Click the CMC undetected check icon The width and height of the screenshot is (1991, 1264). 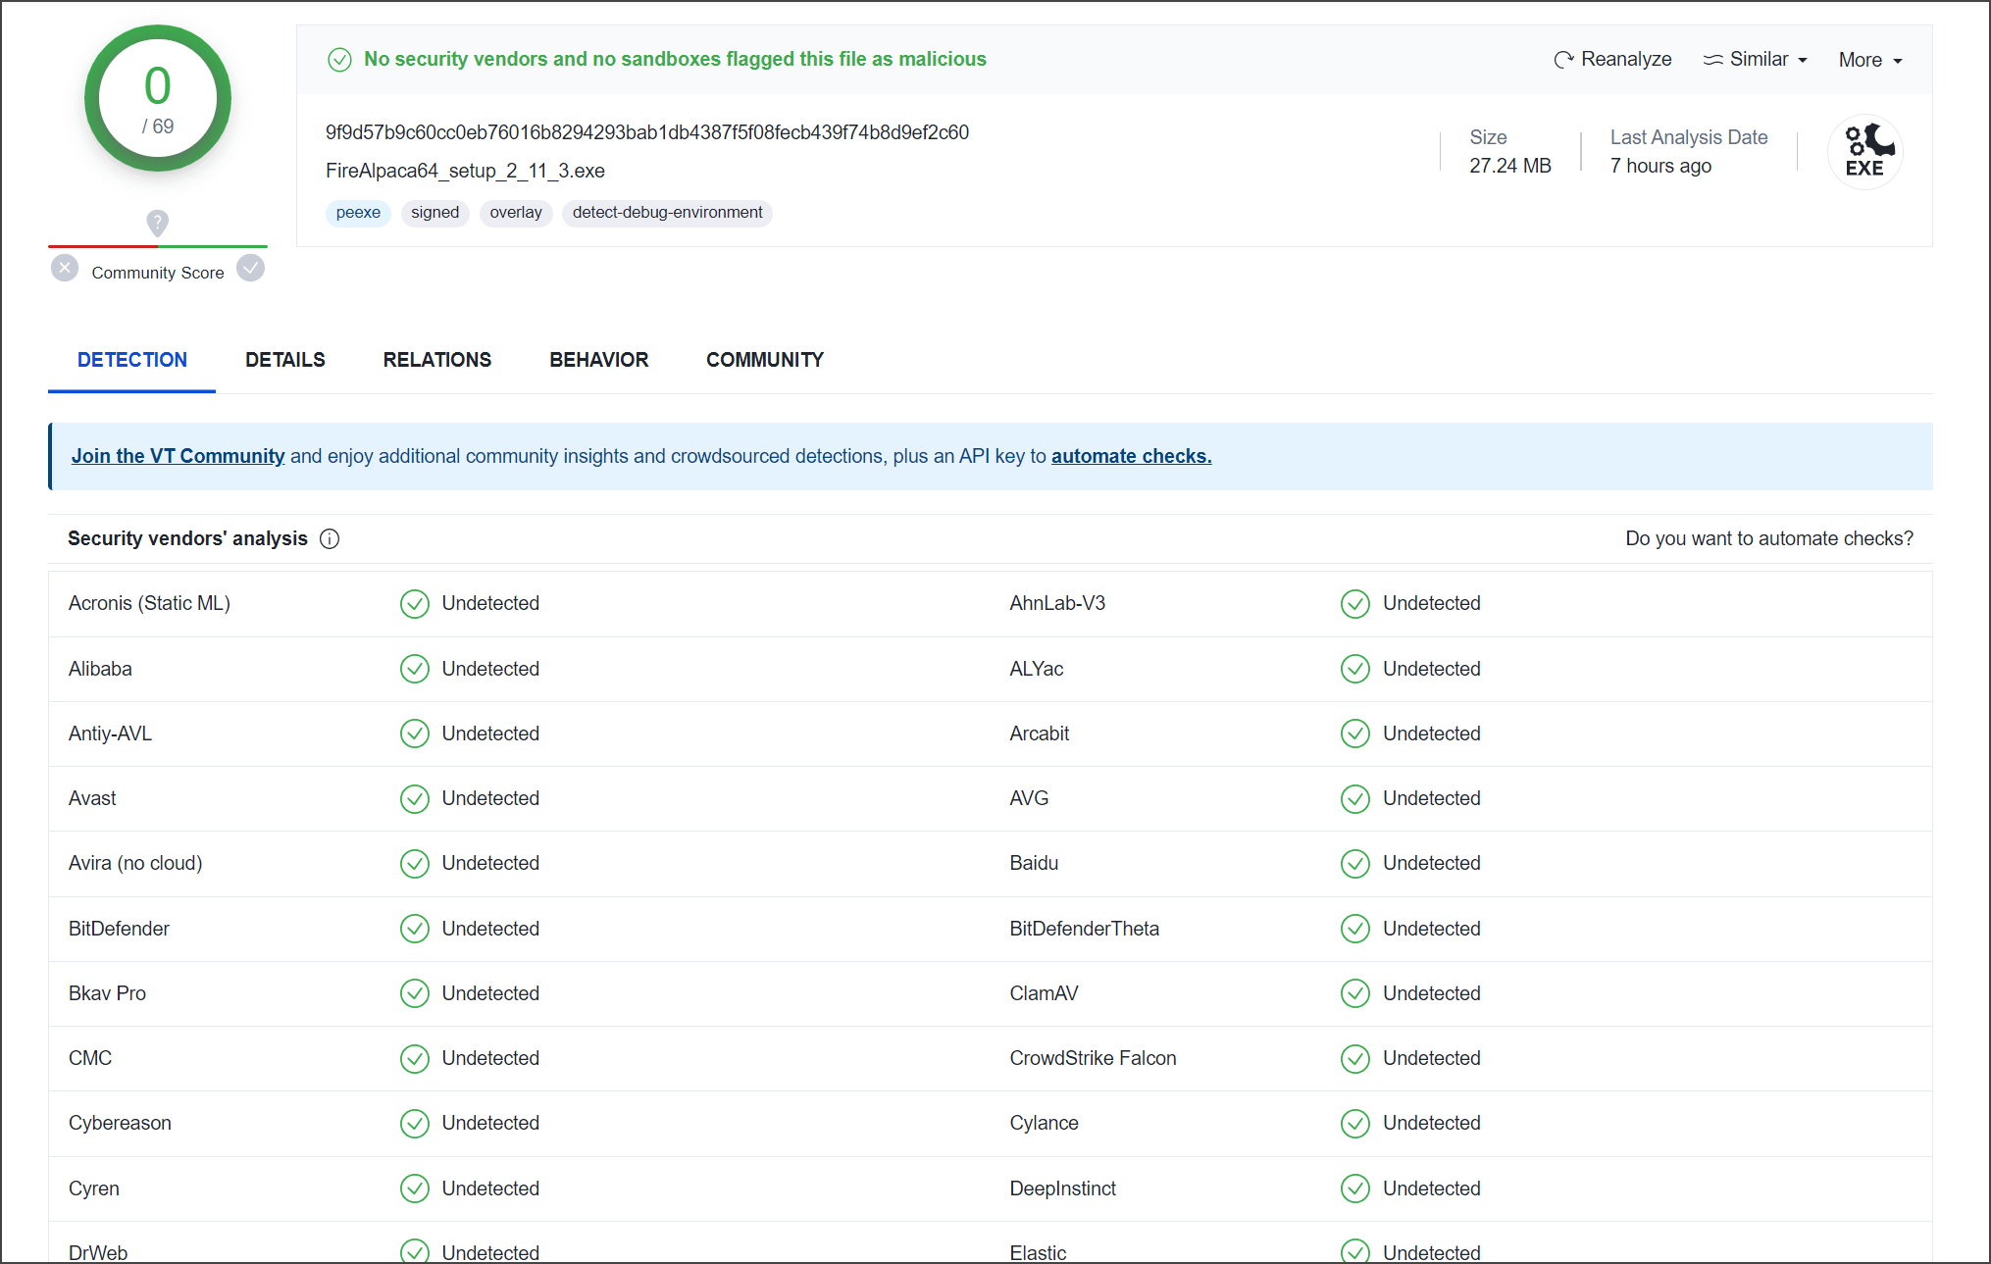pyautogui.click(x=415, y=1059)
